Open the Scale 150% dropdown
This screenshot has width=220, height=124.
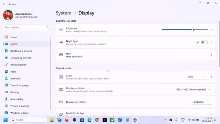(x=197, y=77)
